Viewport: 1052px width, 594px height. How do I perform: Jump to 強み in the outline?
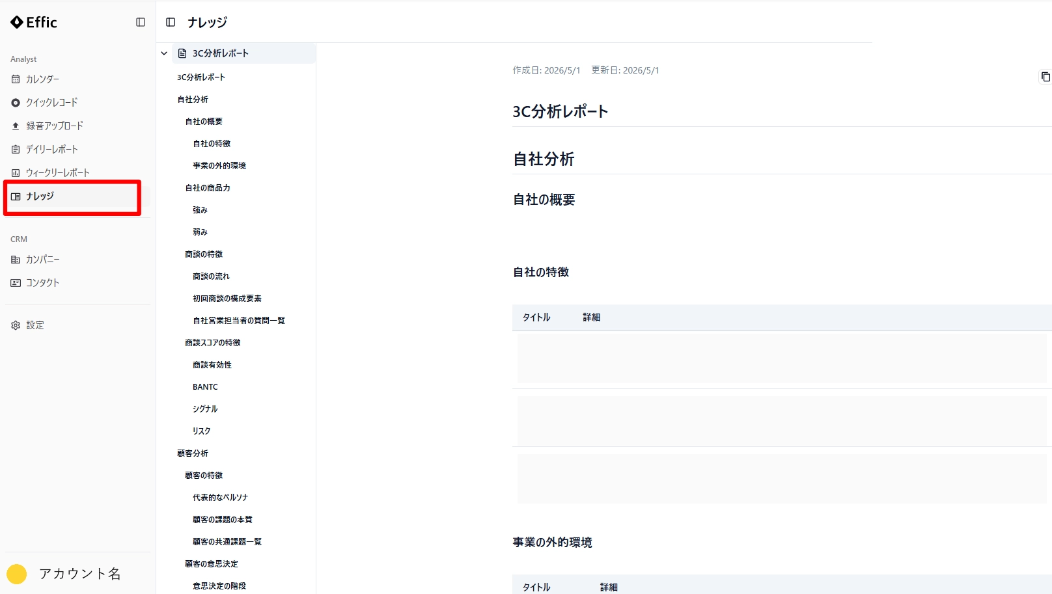click(x=200, y=210)
